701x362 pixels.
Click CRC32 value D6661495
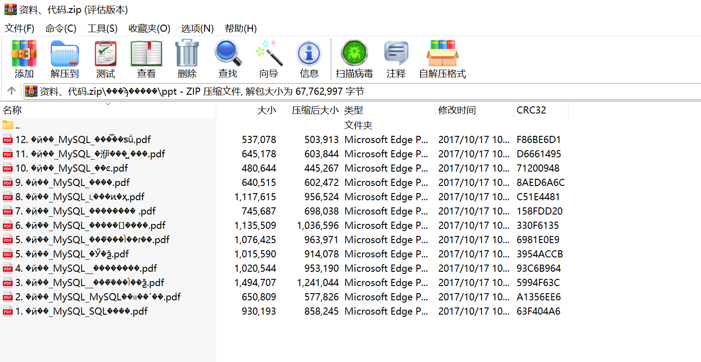tap(539, 154)
